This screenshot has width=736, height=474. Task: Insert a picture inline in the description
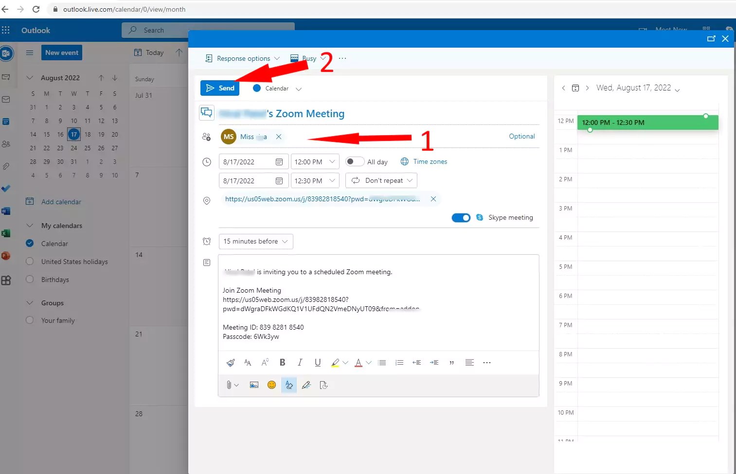pyautogui.click(x=253, y=385)
